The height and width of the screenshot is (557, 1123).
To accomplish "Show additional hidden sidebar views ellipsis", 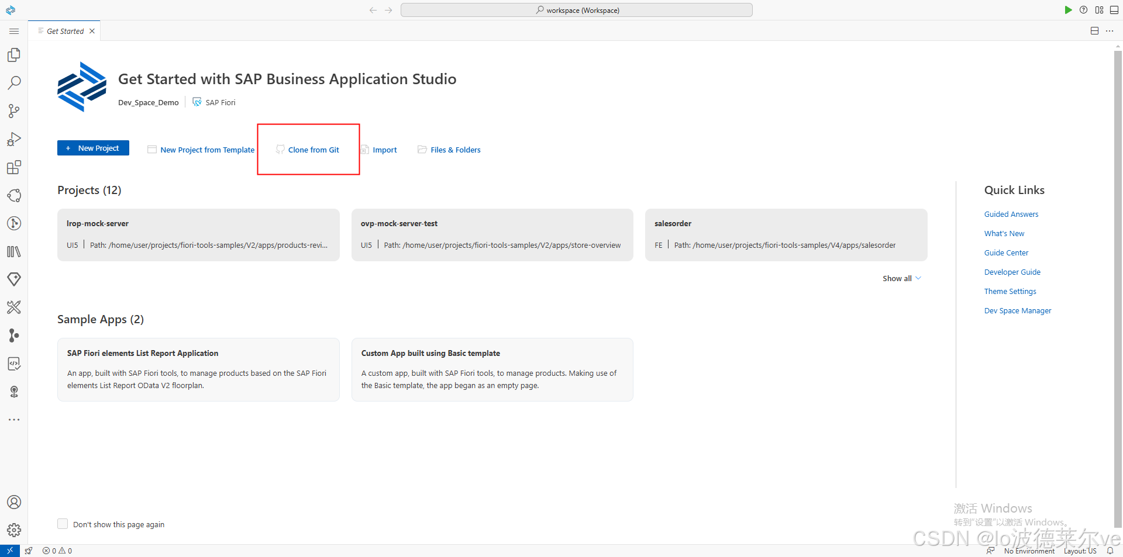I will click(14, 420).
